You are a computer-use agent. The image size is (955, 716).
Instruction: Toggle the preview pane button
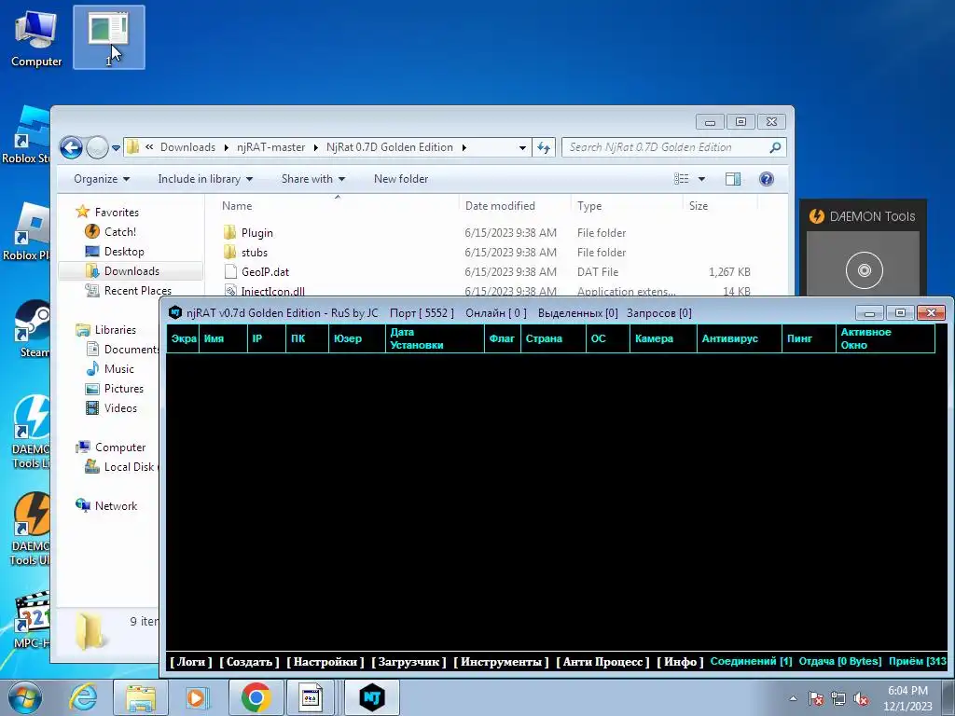coord(733,179)
